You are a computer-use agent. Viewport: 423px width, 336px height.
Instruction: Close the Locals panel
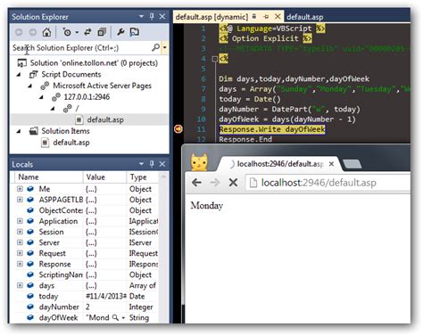(162, 164)
